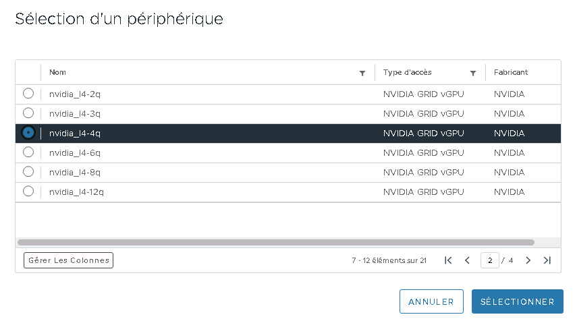
Task: Pick the nvidia_l4-8q radio button
Action: pos(28,171)
